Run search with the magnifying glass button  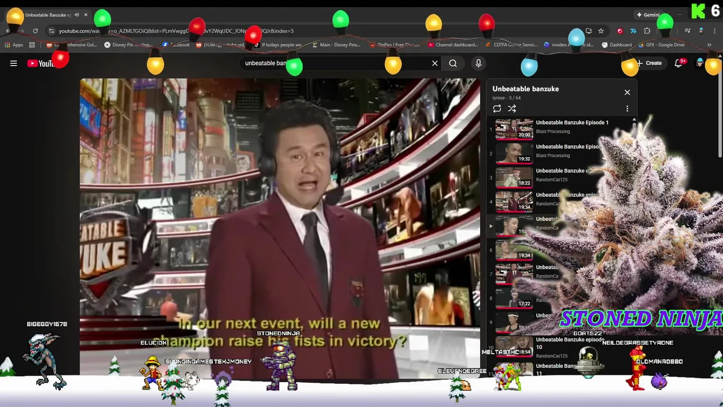453,63
